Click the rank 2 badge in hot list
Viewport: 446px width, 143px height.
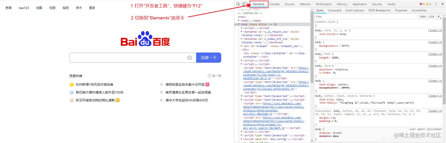(x=71, y=92)
